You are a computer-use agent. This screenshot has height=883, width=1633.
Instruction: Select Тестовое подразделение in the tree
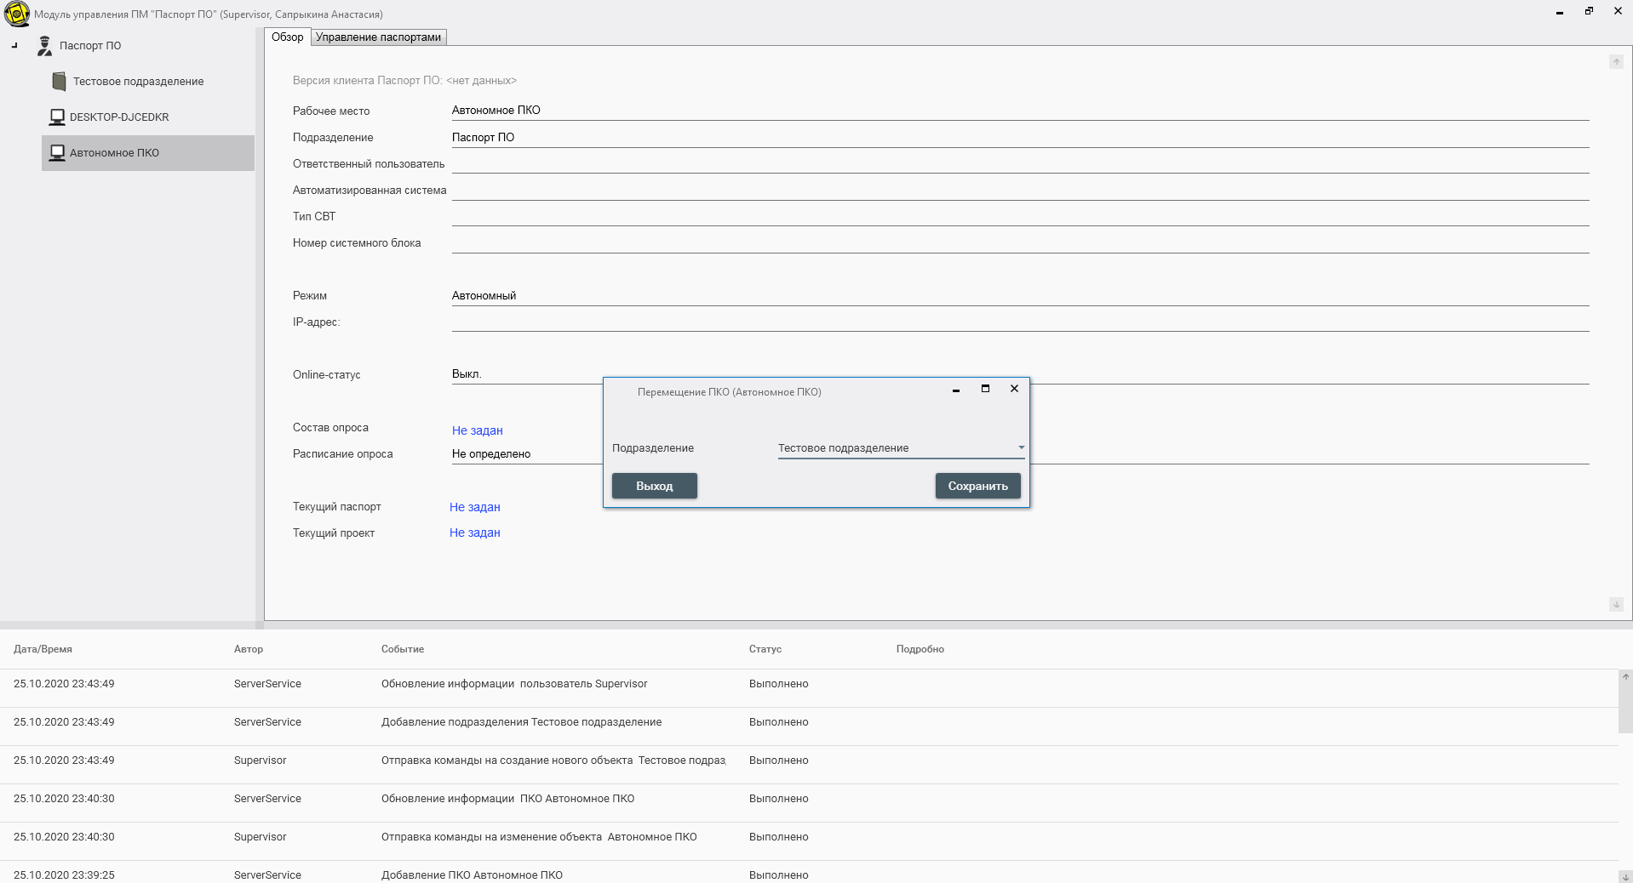click(x=138, y=82)
